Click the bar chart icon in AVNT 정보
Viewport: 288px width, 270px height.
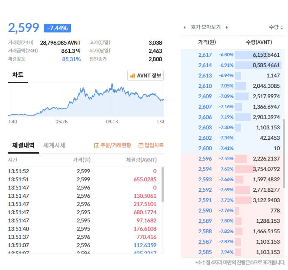pyautogui.click(x=133, y=76)
